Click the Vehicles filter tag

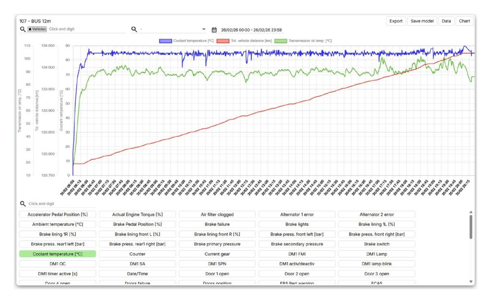coord(37,29)
